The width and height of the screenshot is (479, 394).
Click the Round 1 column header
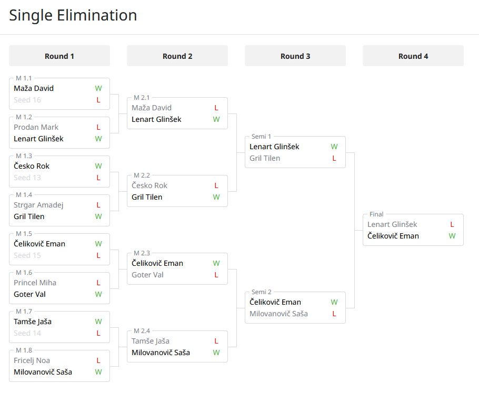[59, 56]
